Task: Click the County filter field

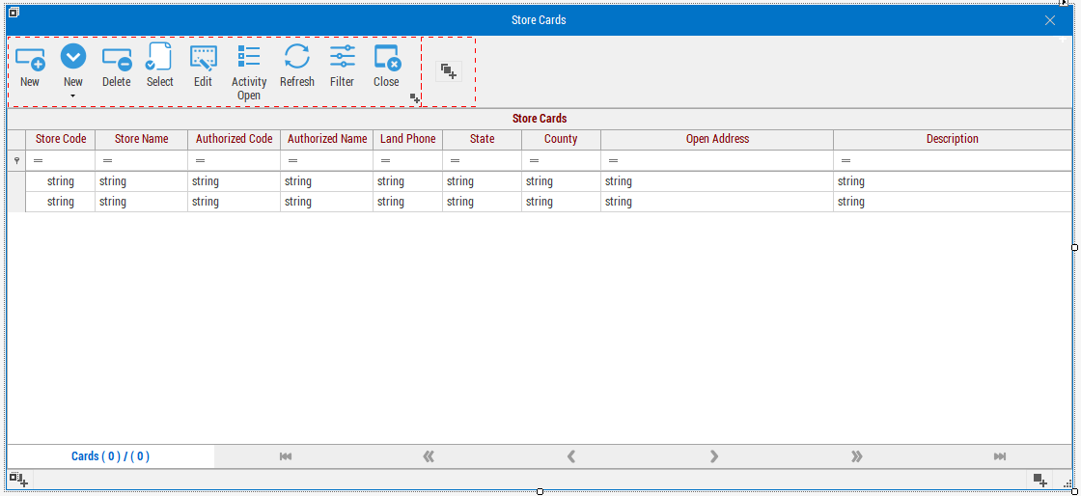Action: [561, 160]
